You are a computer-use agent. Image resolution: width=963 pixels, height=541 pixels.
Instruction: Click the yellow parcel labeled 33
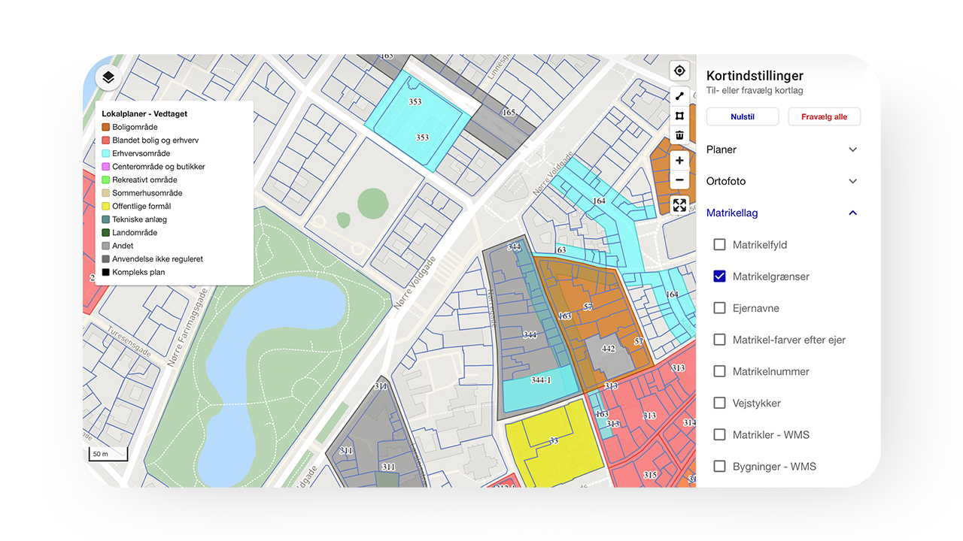click(x=553, y=443)
